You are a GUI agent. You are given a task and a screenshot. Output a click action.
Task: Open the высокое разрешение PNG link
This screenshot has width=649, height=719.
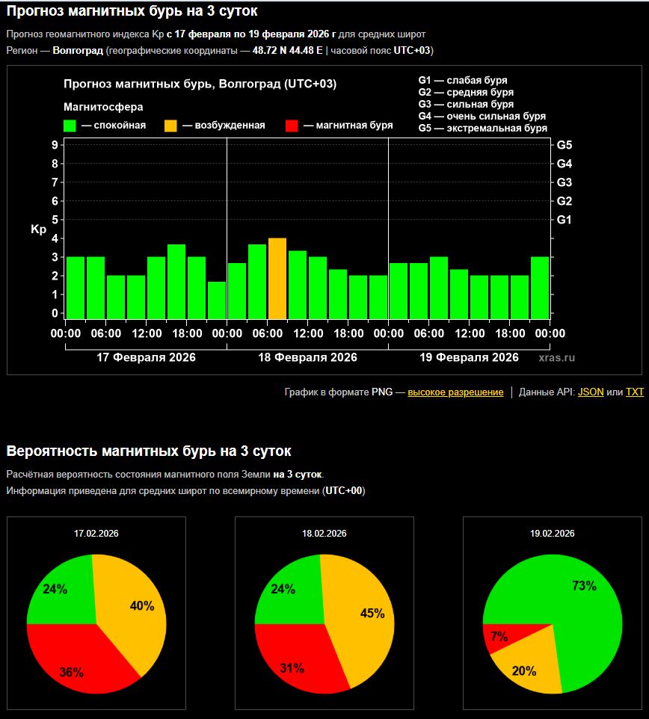click(455, 392)
